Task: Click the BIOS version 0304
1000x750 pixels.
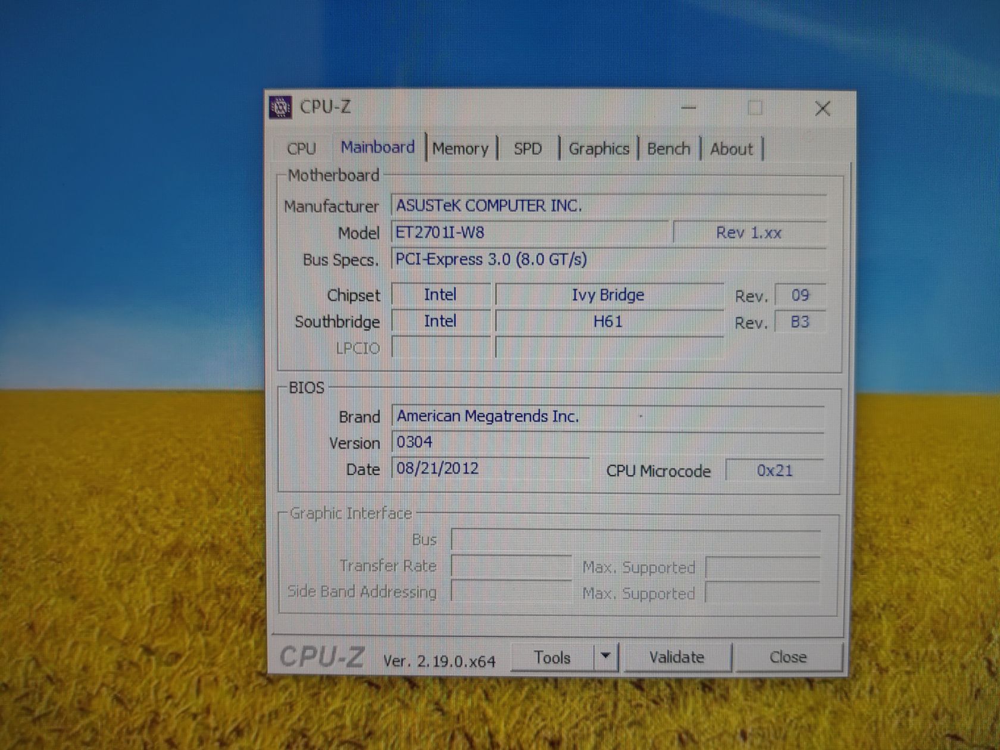Action: tap(608, 442)
